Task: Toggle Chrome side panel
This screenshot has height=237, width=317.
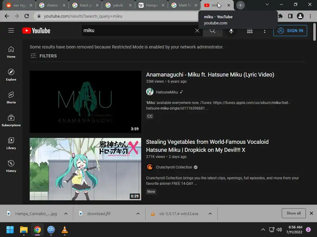Action: 290,16
